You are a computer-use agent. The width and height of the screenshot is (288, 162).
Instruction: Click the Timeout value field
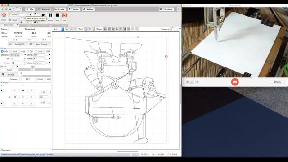click(172, 29)
